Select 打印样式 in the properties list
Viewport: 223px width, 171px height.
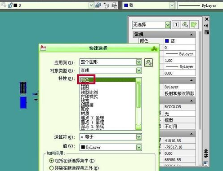click(x=89, y=96)
